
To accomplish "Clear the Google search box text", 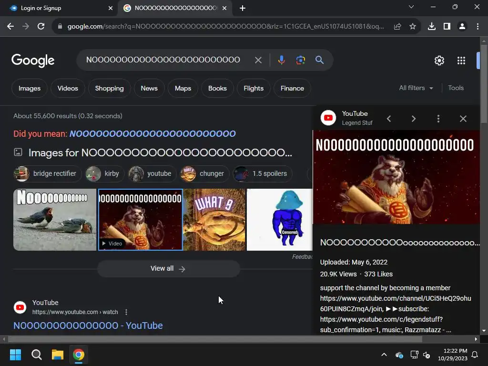I will pyautogui.click(x=258, y=60).
